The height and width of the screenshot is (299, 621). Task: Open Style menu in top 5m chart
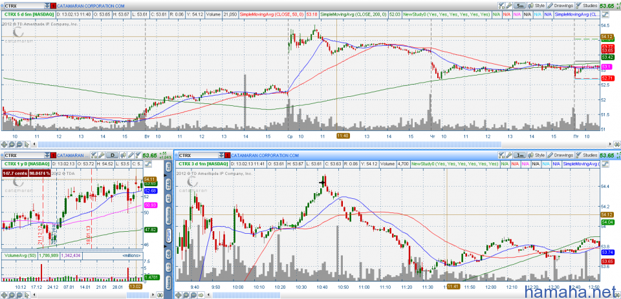pyautogui.click(x=536, y=6)
